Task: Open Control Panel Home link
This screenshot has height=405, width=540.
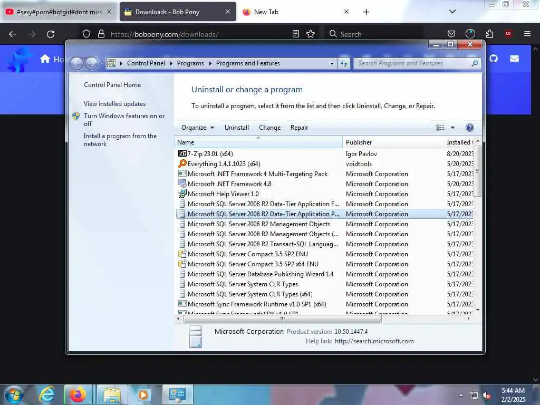Action: [x=112, y=85]
